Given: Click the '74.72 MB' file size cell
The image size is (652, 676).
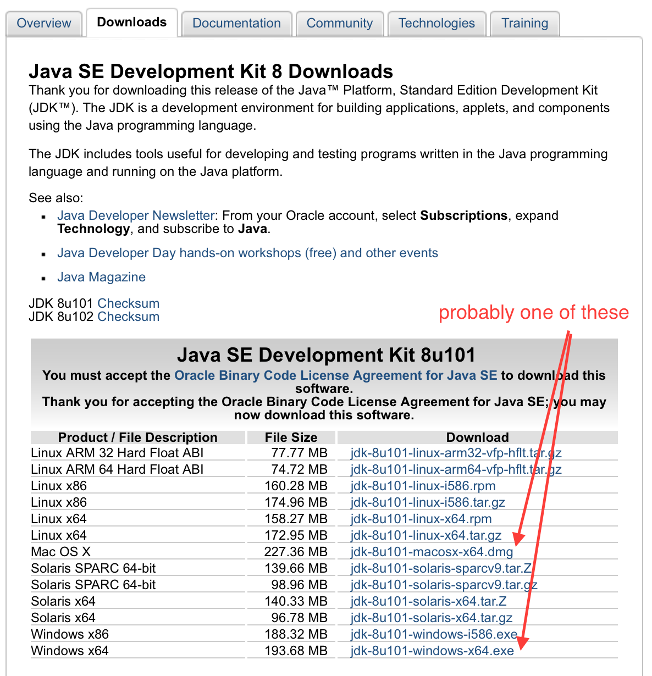Looking at the screenshot, I should pyautogui.click(x=291, y=469).
